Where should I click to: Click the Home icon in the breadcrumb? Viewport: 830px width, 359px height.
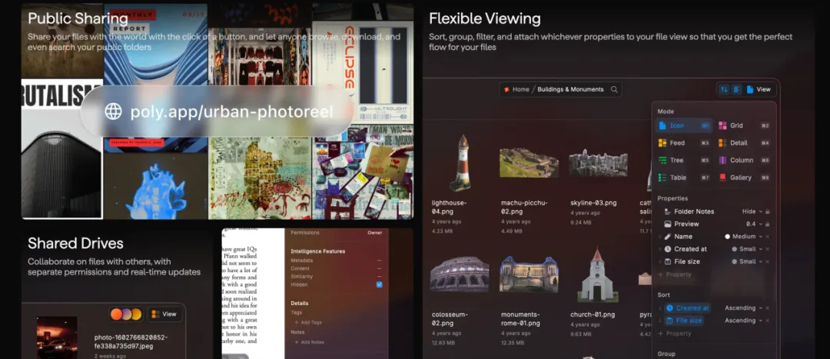pos(506,89)
